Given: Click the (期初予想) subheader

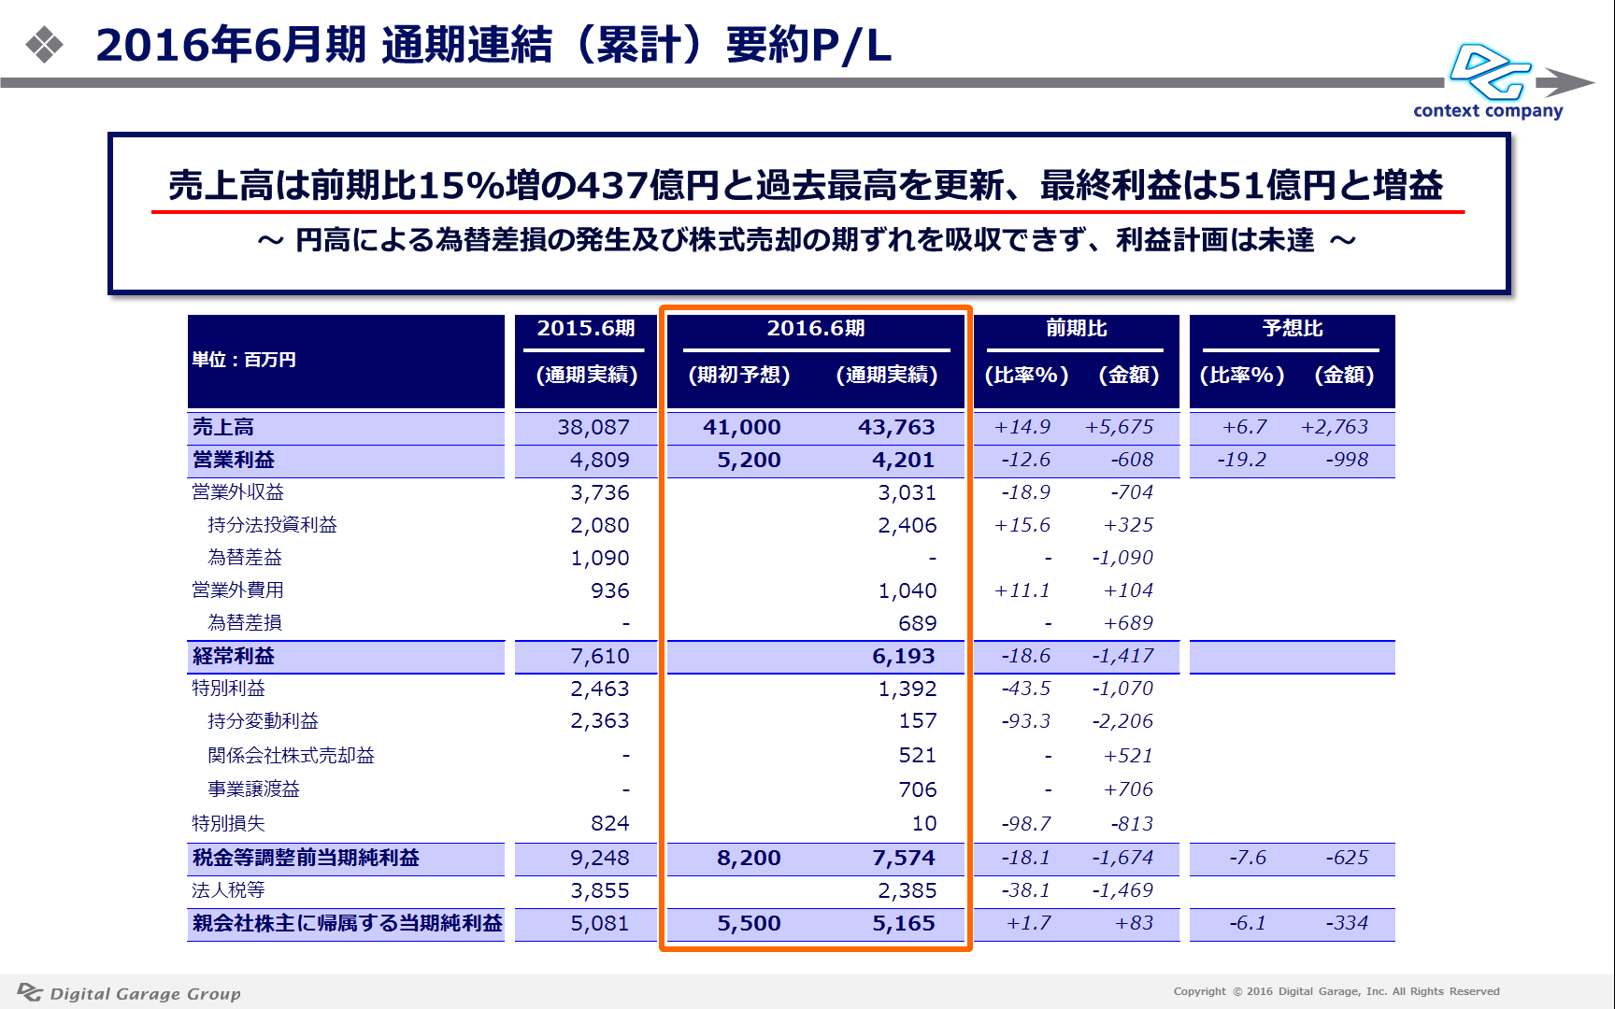Looking at the screenshot, I should click(739, 375).
